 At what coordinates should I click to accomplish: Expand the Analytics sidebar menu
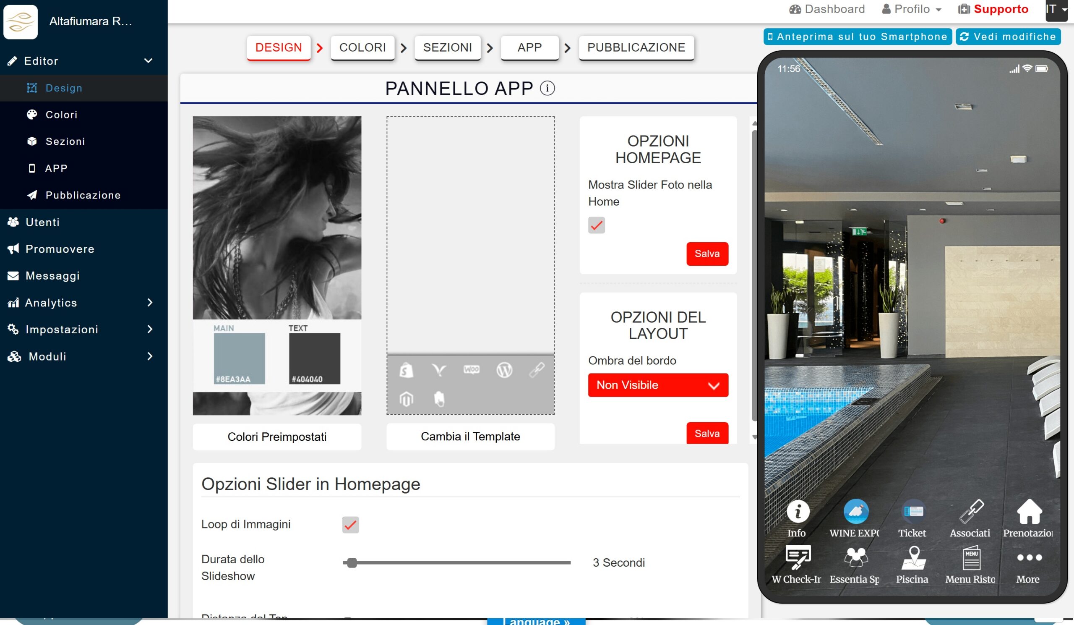pyautogui.click(x=83, y=302)
